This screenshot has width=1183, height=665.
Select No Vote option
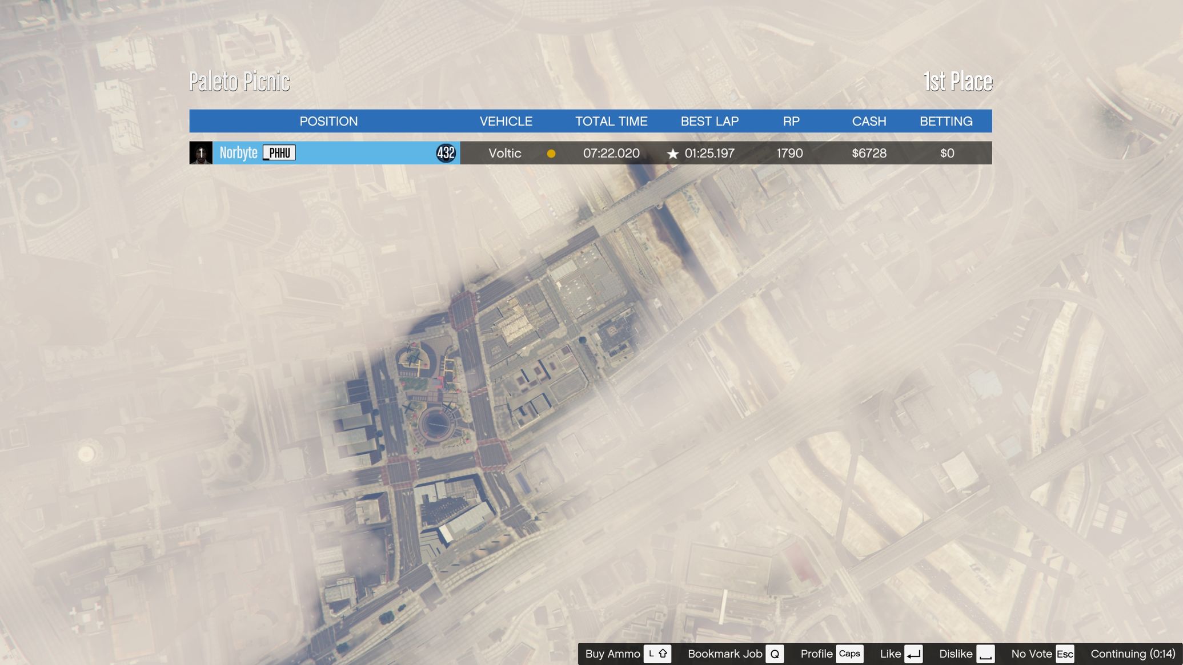[1032, 654]
